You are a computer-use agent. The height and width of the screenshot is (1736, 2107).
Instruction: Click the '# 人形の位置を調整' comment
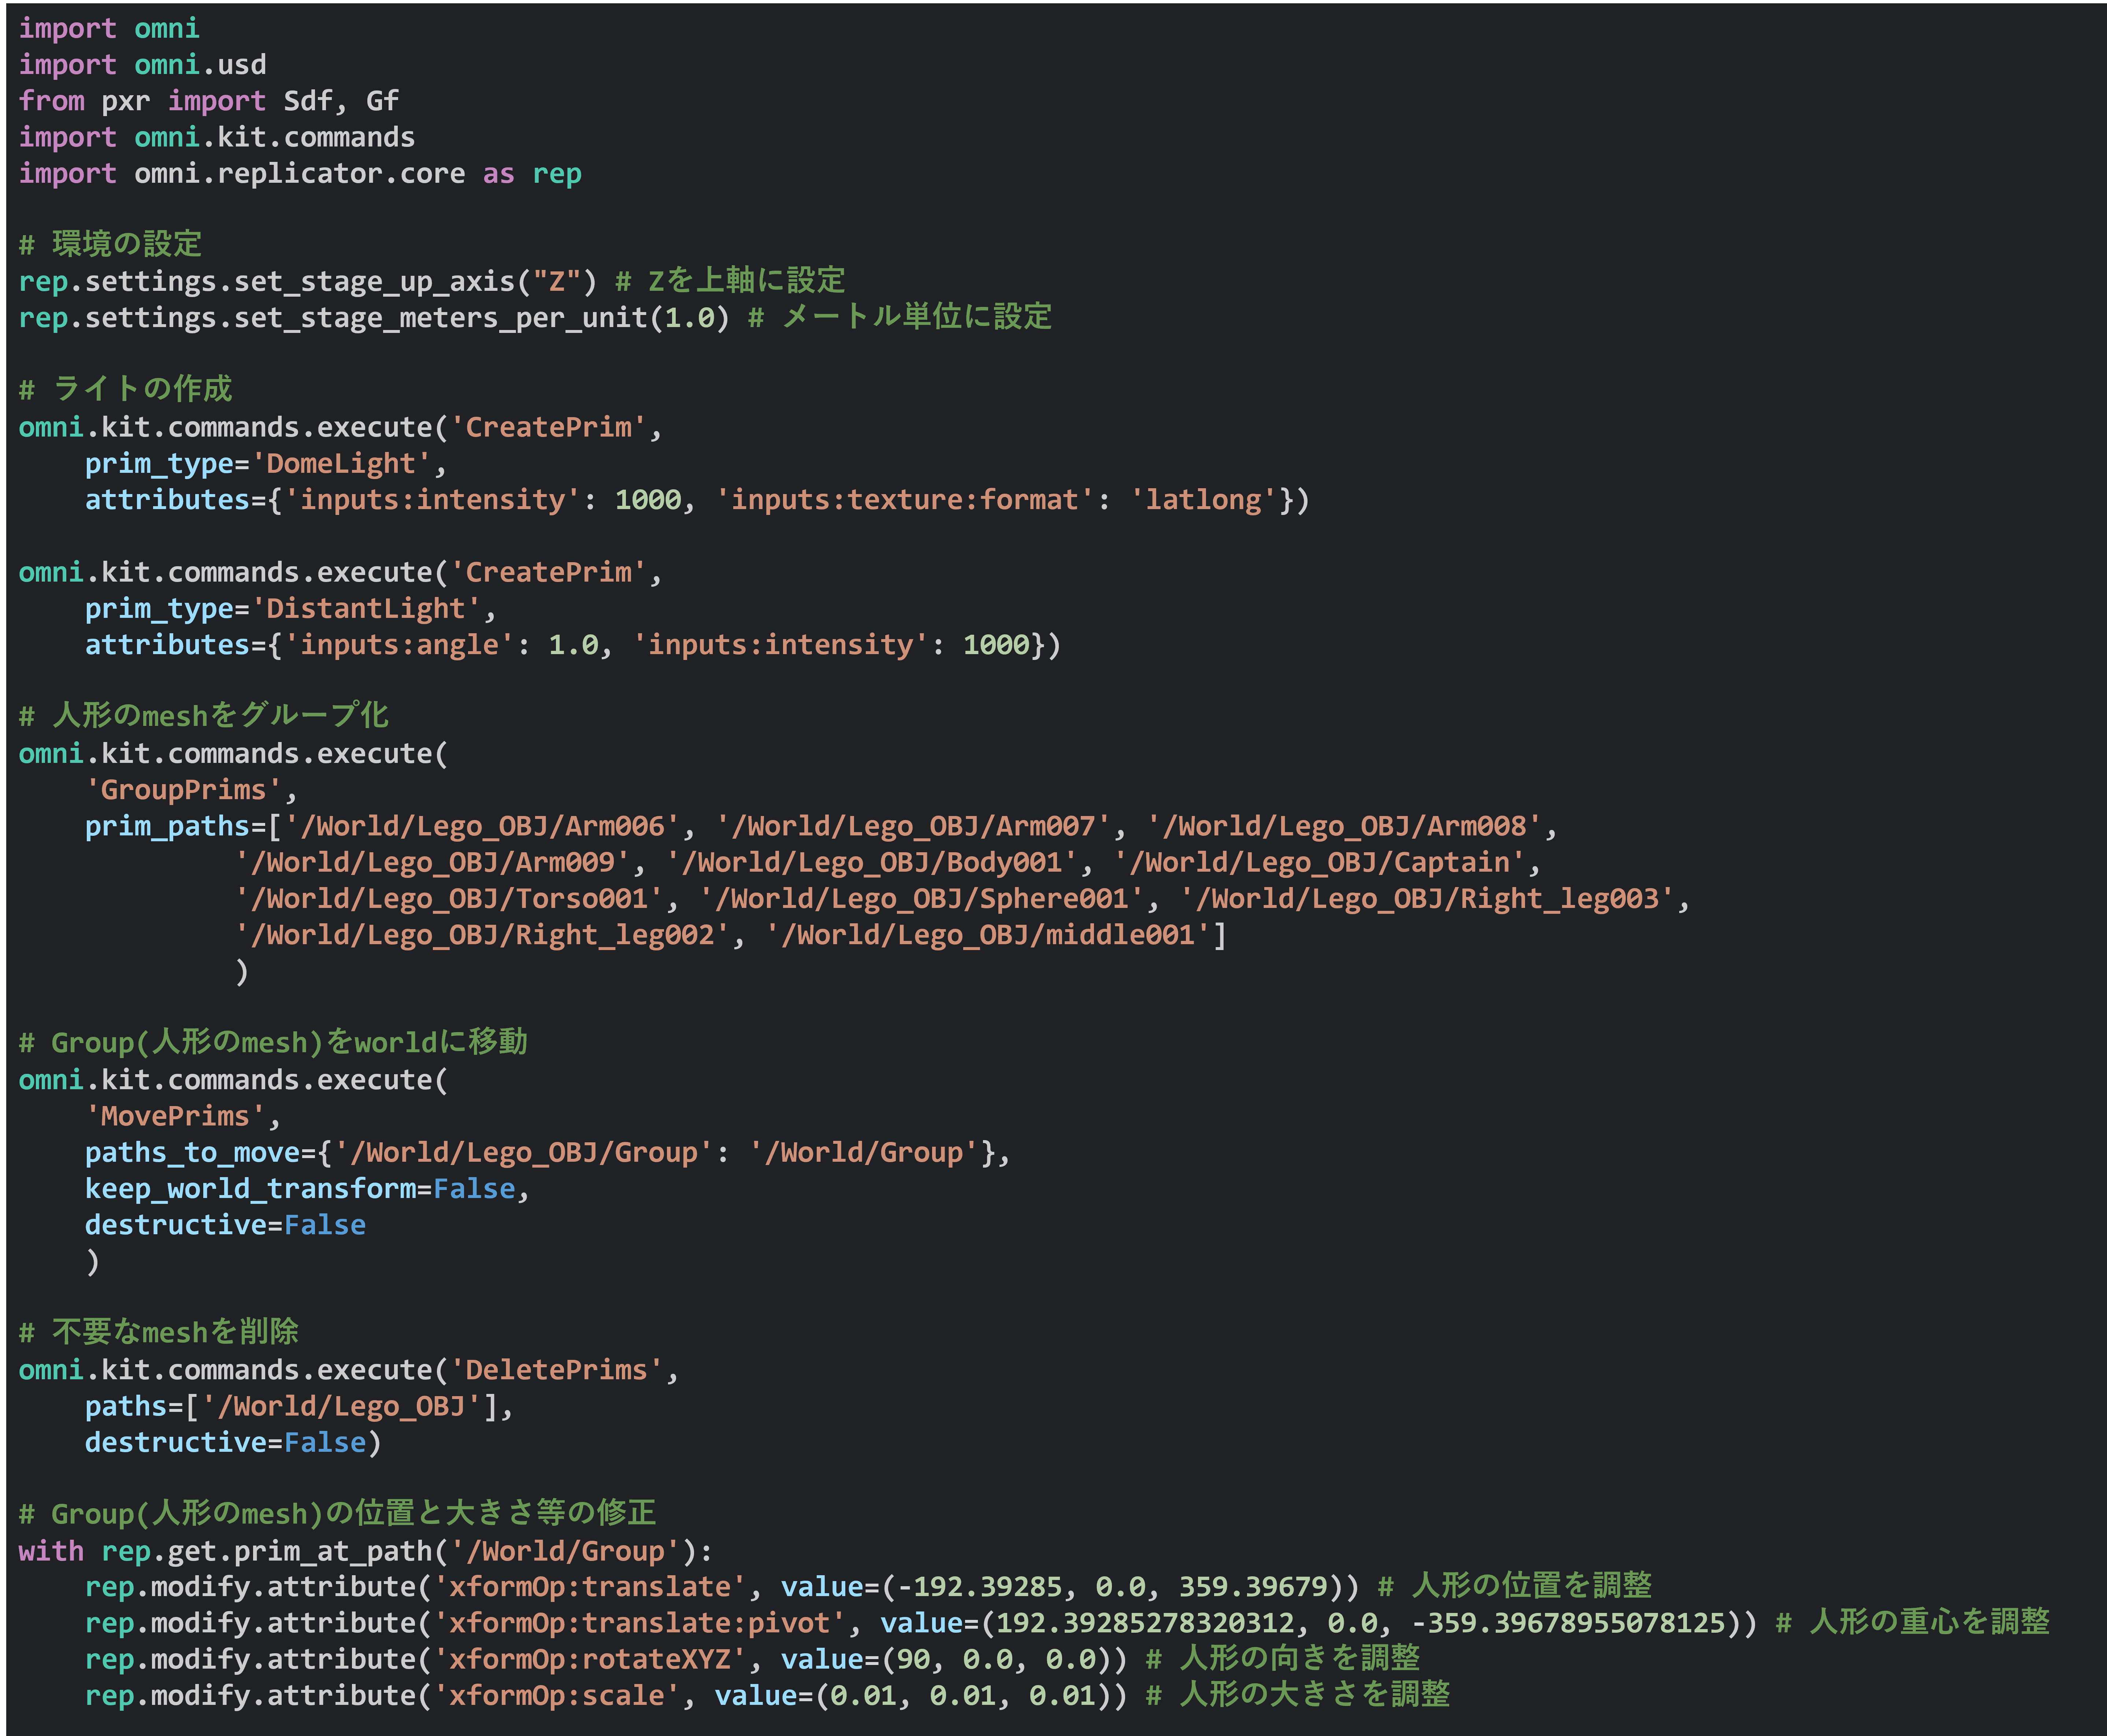tap(1515, 1586)
